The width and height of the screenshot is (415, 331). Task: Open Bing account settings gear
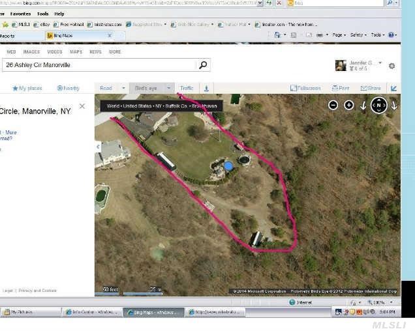[392, 66]
